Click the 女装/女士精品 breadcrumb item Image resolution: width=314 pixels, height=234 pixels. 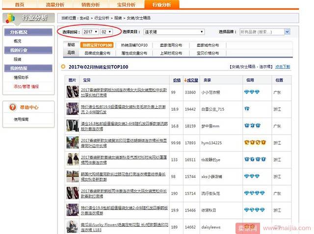(x=138, y=18)
